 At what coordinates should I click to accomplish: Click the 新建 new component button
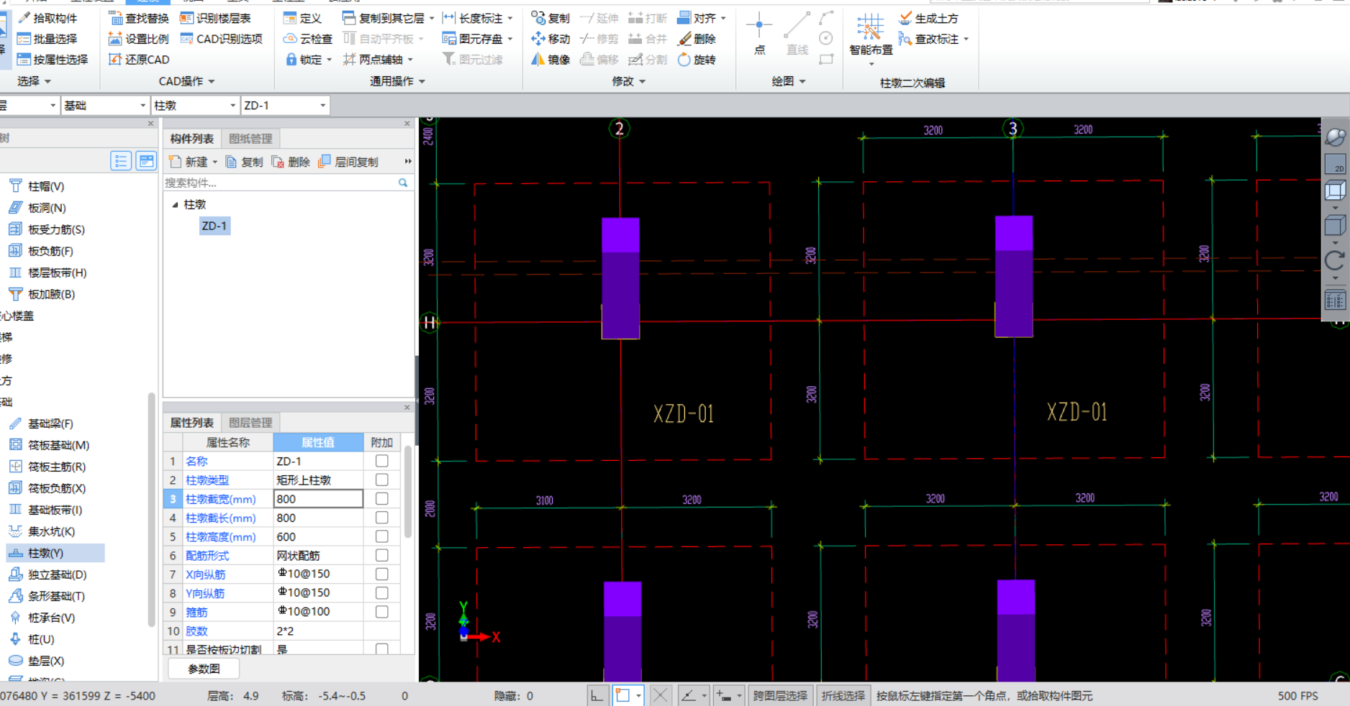[x=193, y=162]
